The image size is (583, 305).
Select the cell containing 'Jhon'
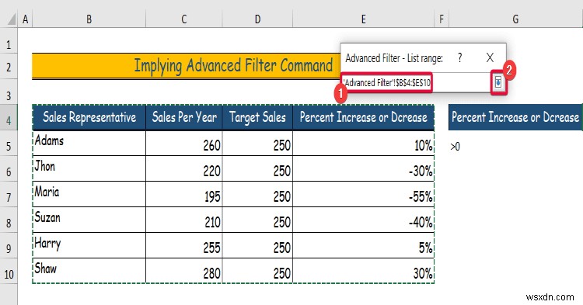coord(89,168)
